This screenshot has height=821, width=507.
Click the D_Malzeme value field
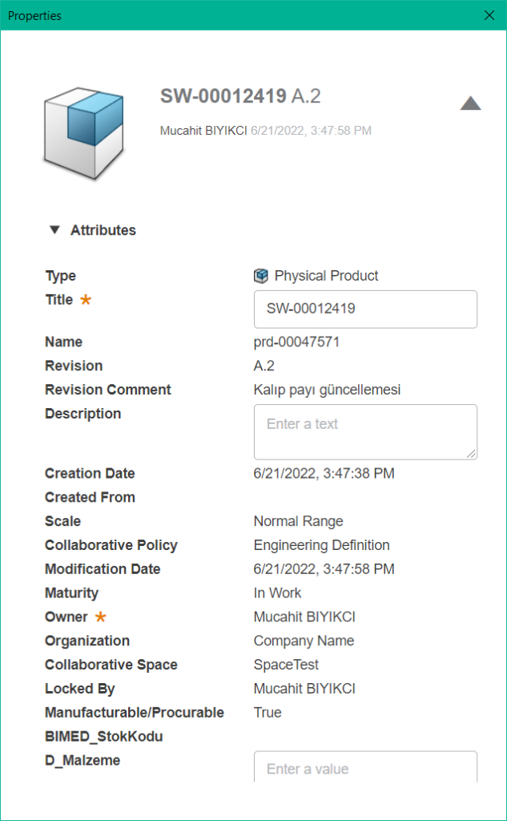[365, 767]
